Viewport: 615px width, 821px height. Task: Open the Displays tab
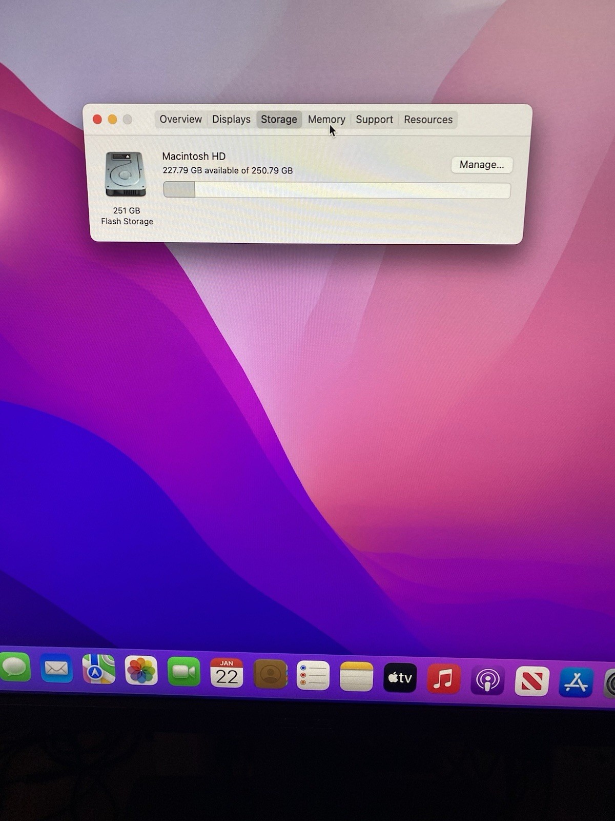pyautogui.click(x=231, y=119)
